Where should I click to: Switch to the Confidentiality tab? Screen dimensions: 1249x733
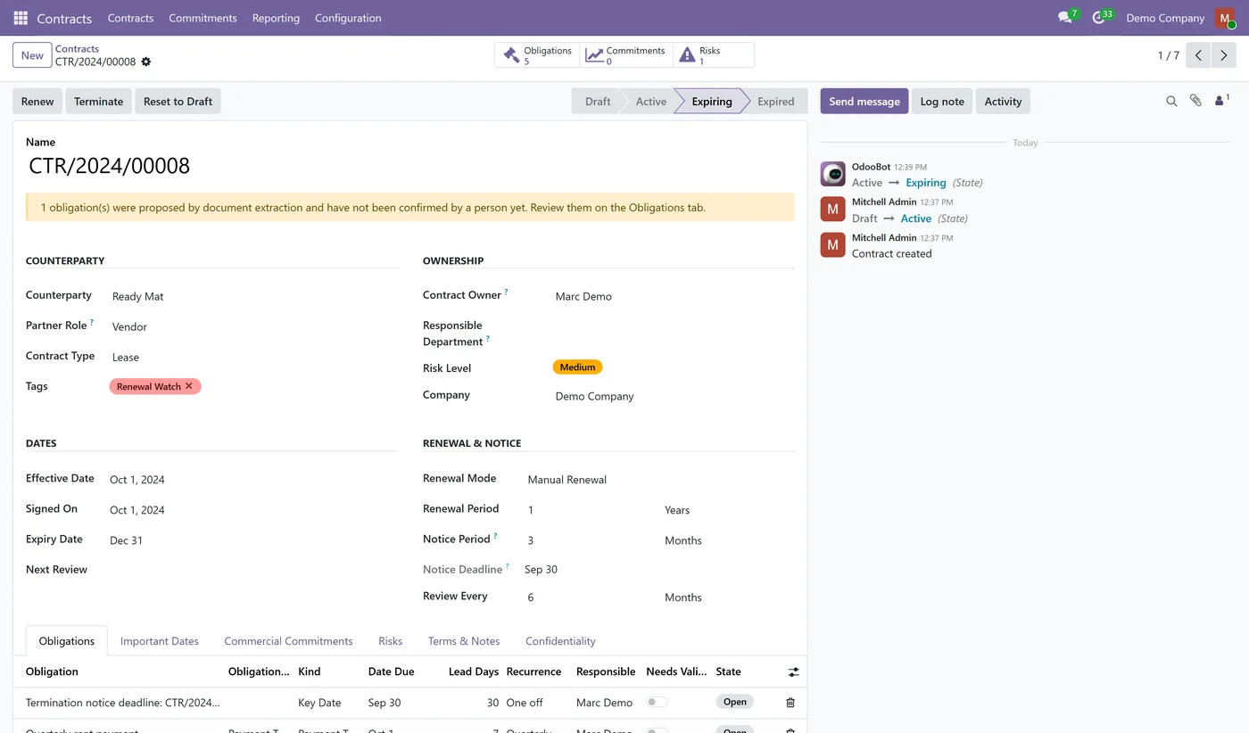coord(560,641)
